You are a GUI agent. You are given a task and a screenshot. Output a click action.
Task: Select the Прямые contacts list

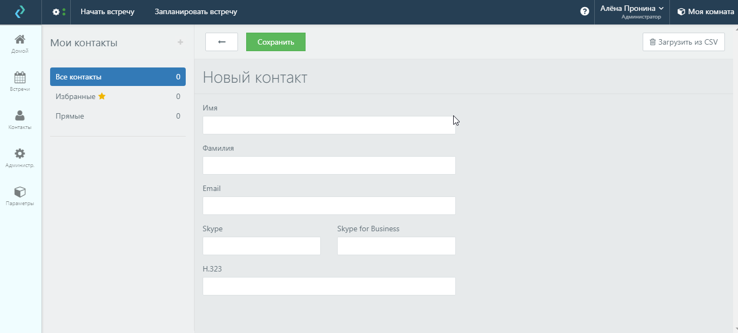[x=118, y=116]
